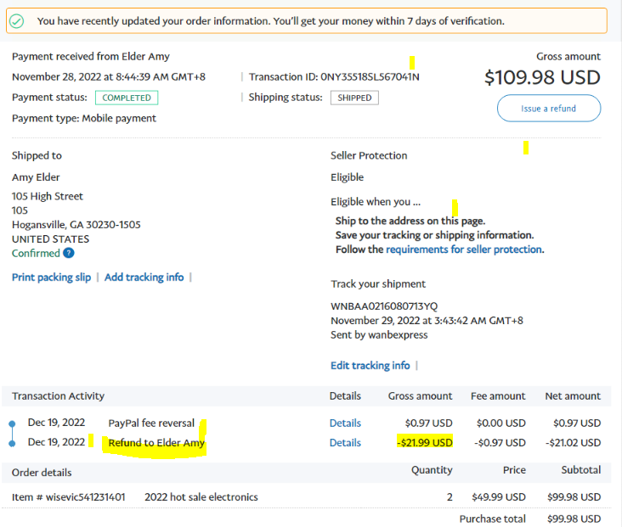Click the COMPLETED payment status badge
The width and height of the screenshot is (622, 527).
[127, 98]
